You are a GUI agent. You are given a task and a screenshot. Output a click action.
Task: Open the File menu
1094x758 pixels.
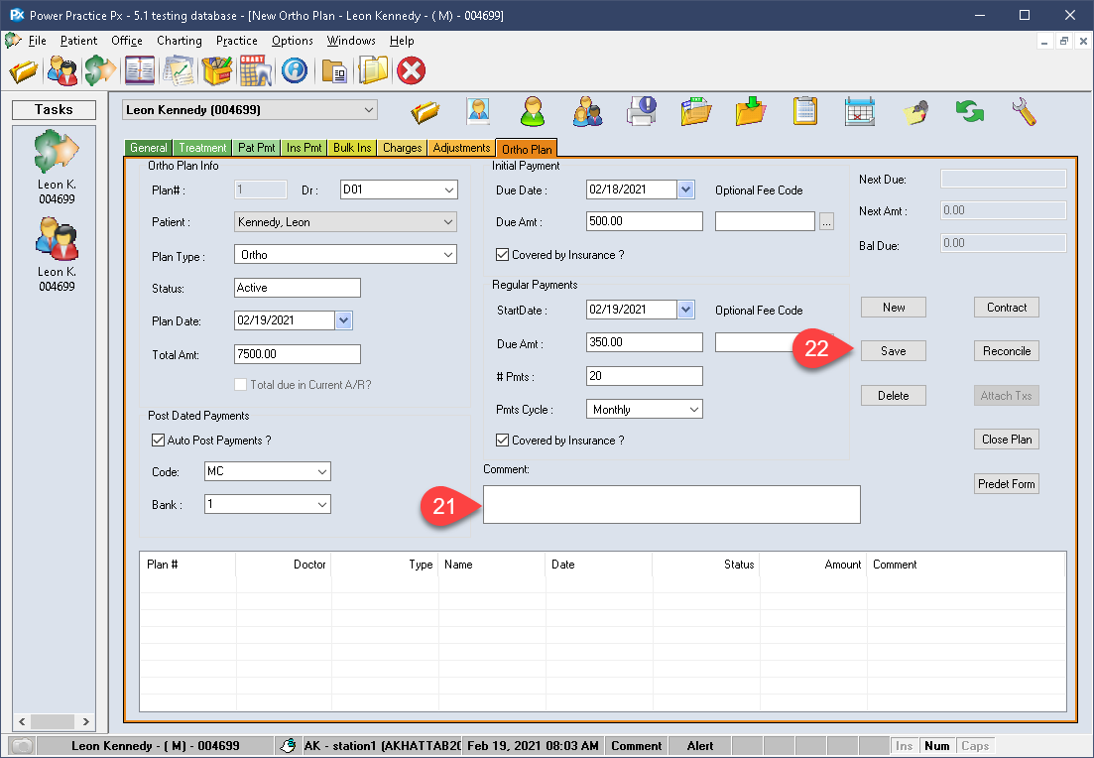37,41
